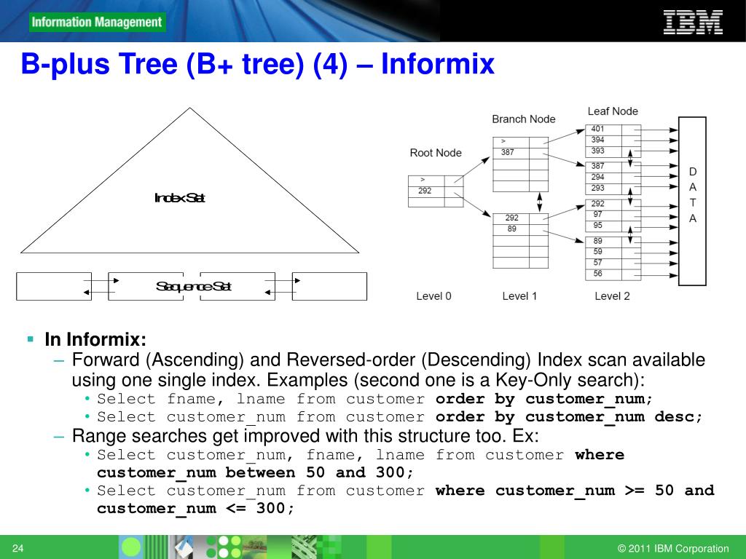Click the line "Select fname, lname from customer order by customer_num;"
Screen dimensions: 746x559
[x=375, y=399]
